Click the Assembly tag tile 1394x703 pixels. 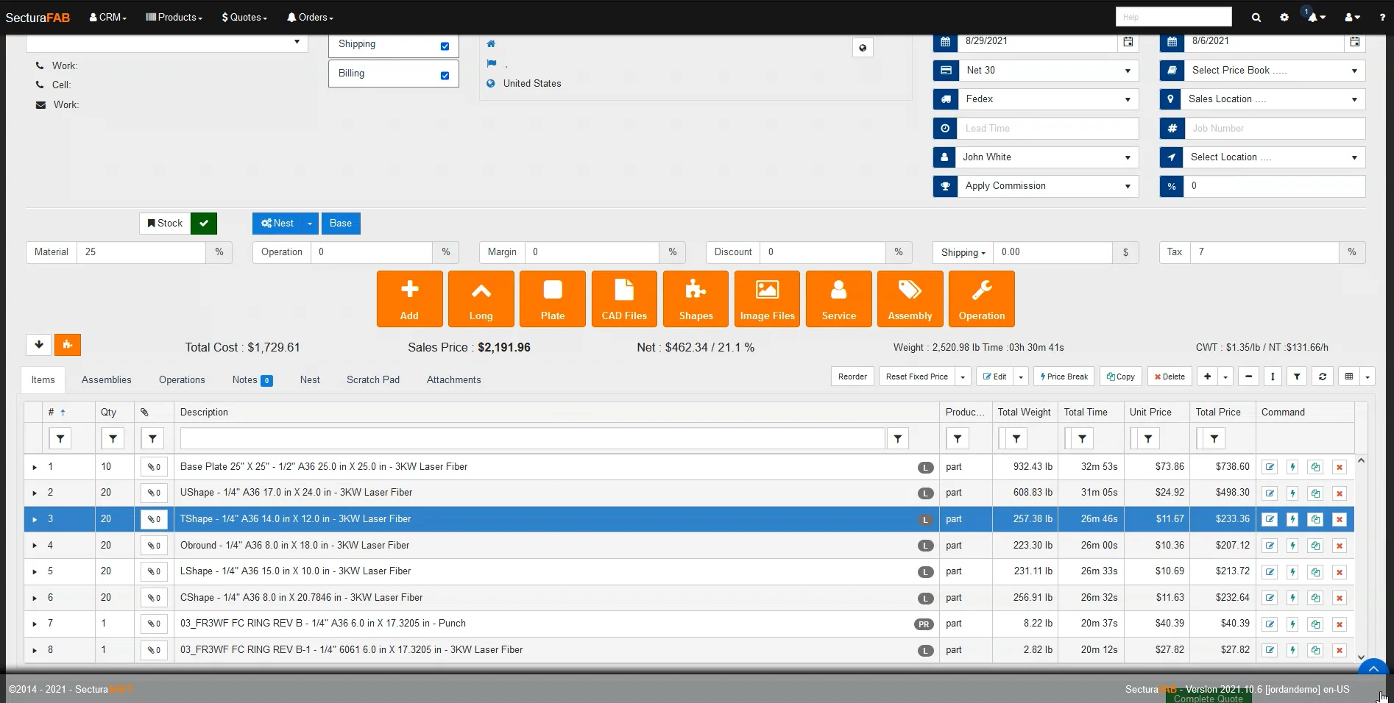(x=909, y=299)
